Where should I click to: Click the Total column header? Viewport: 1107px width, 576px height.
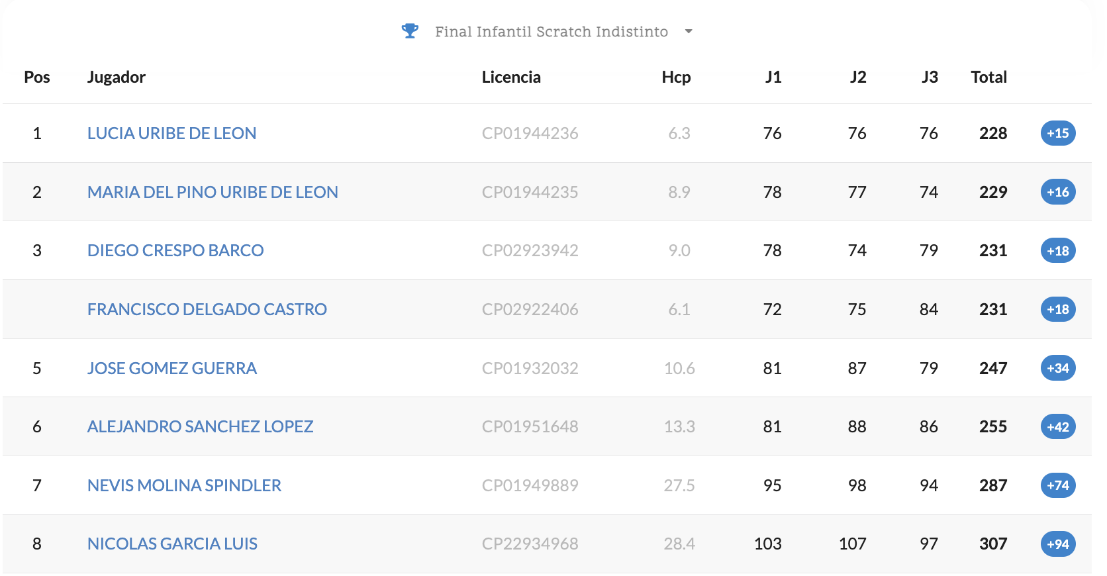pyautogui.click(x=988, y=77)
